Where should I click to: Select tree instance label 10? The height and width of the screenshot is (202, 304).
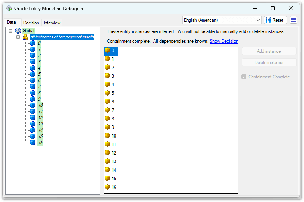40,105
